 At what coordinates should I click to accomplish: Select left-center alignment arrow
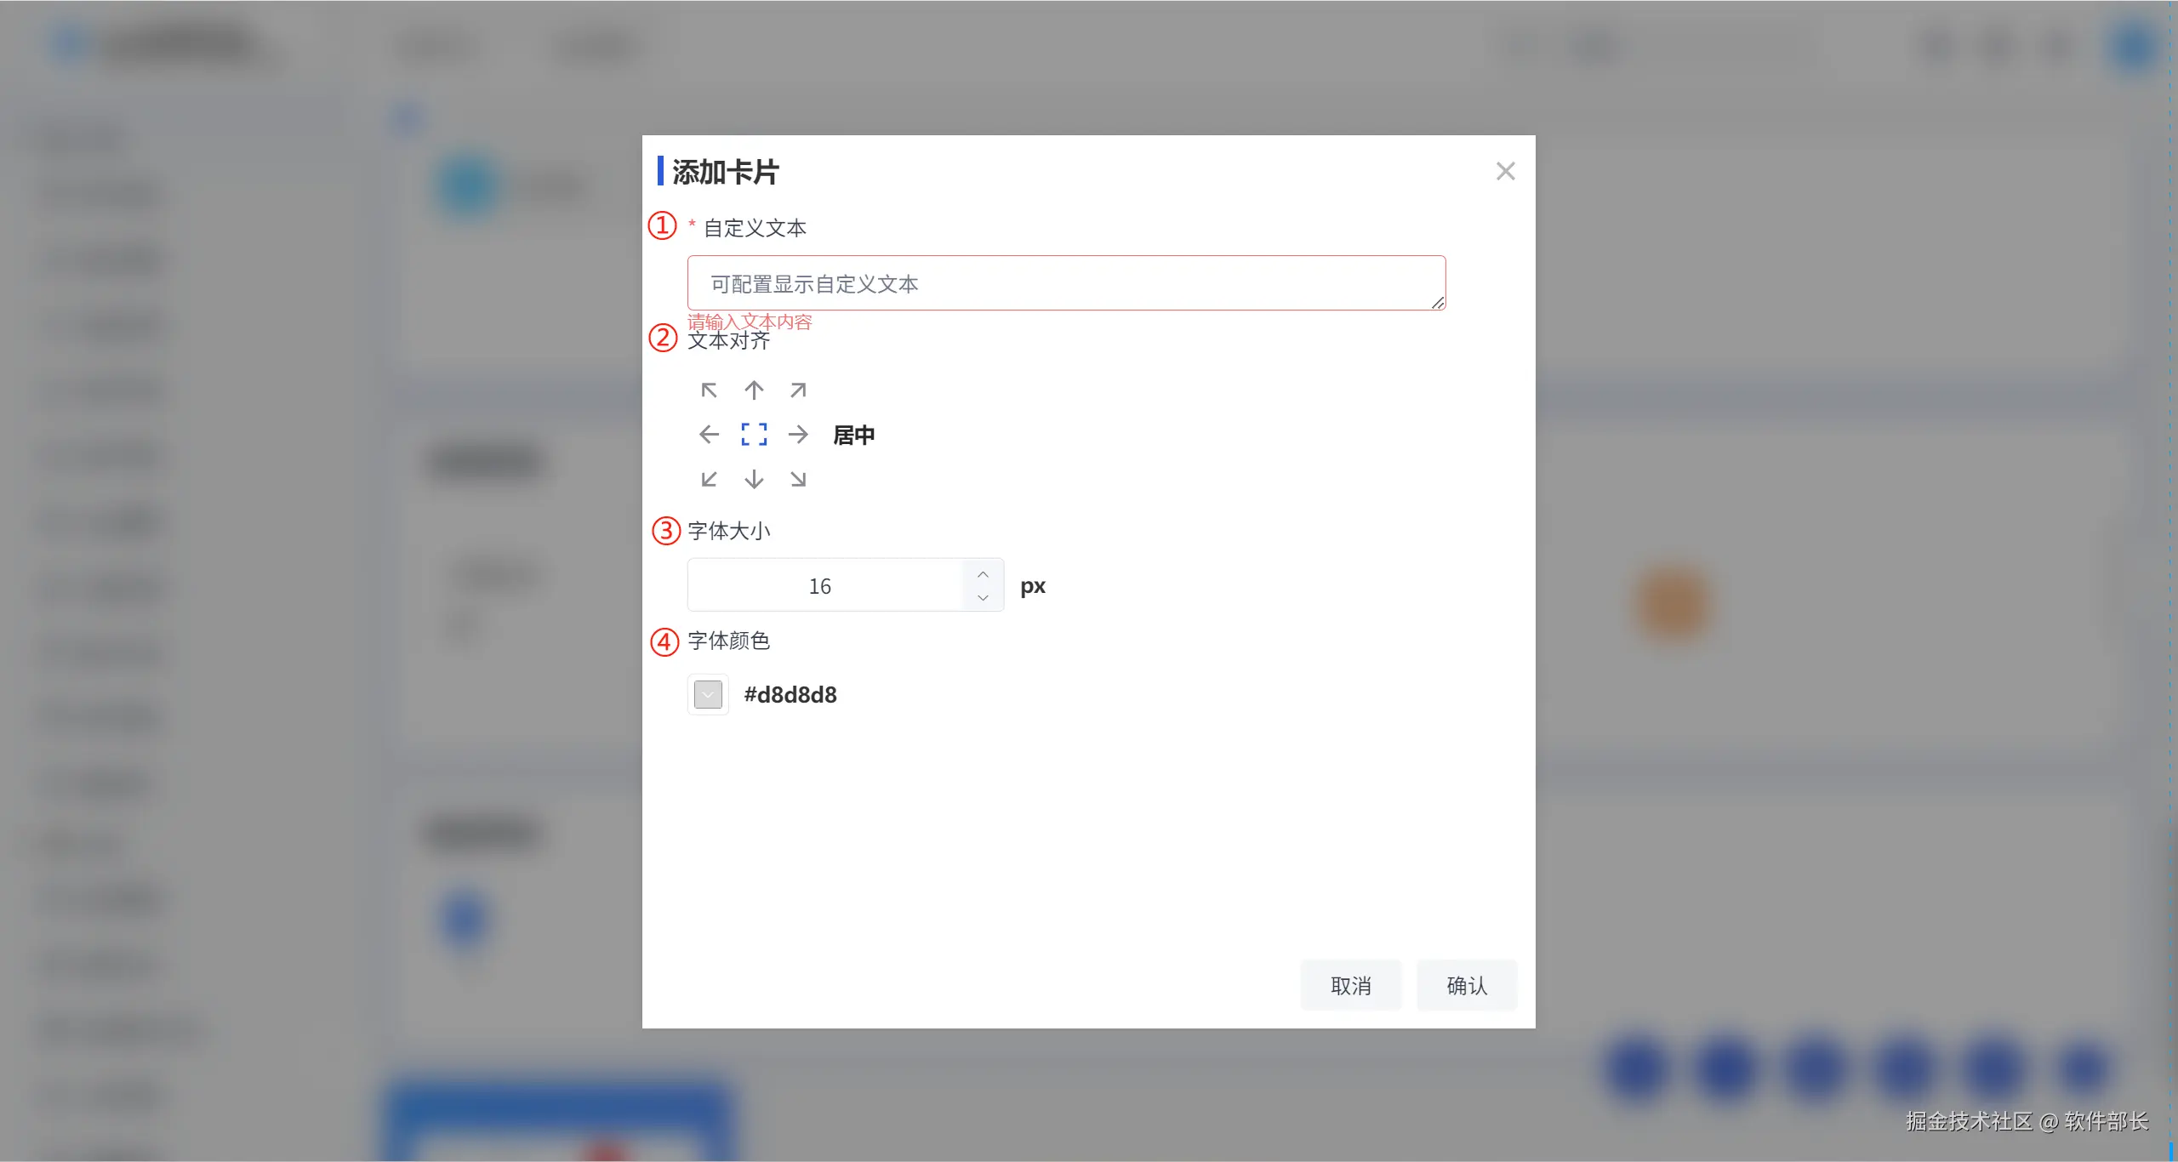[709, 435]
